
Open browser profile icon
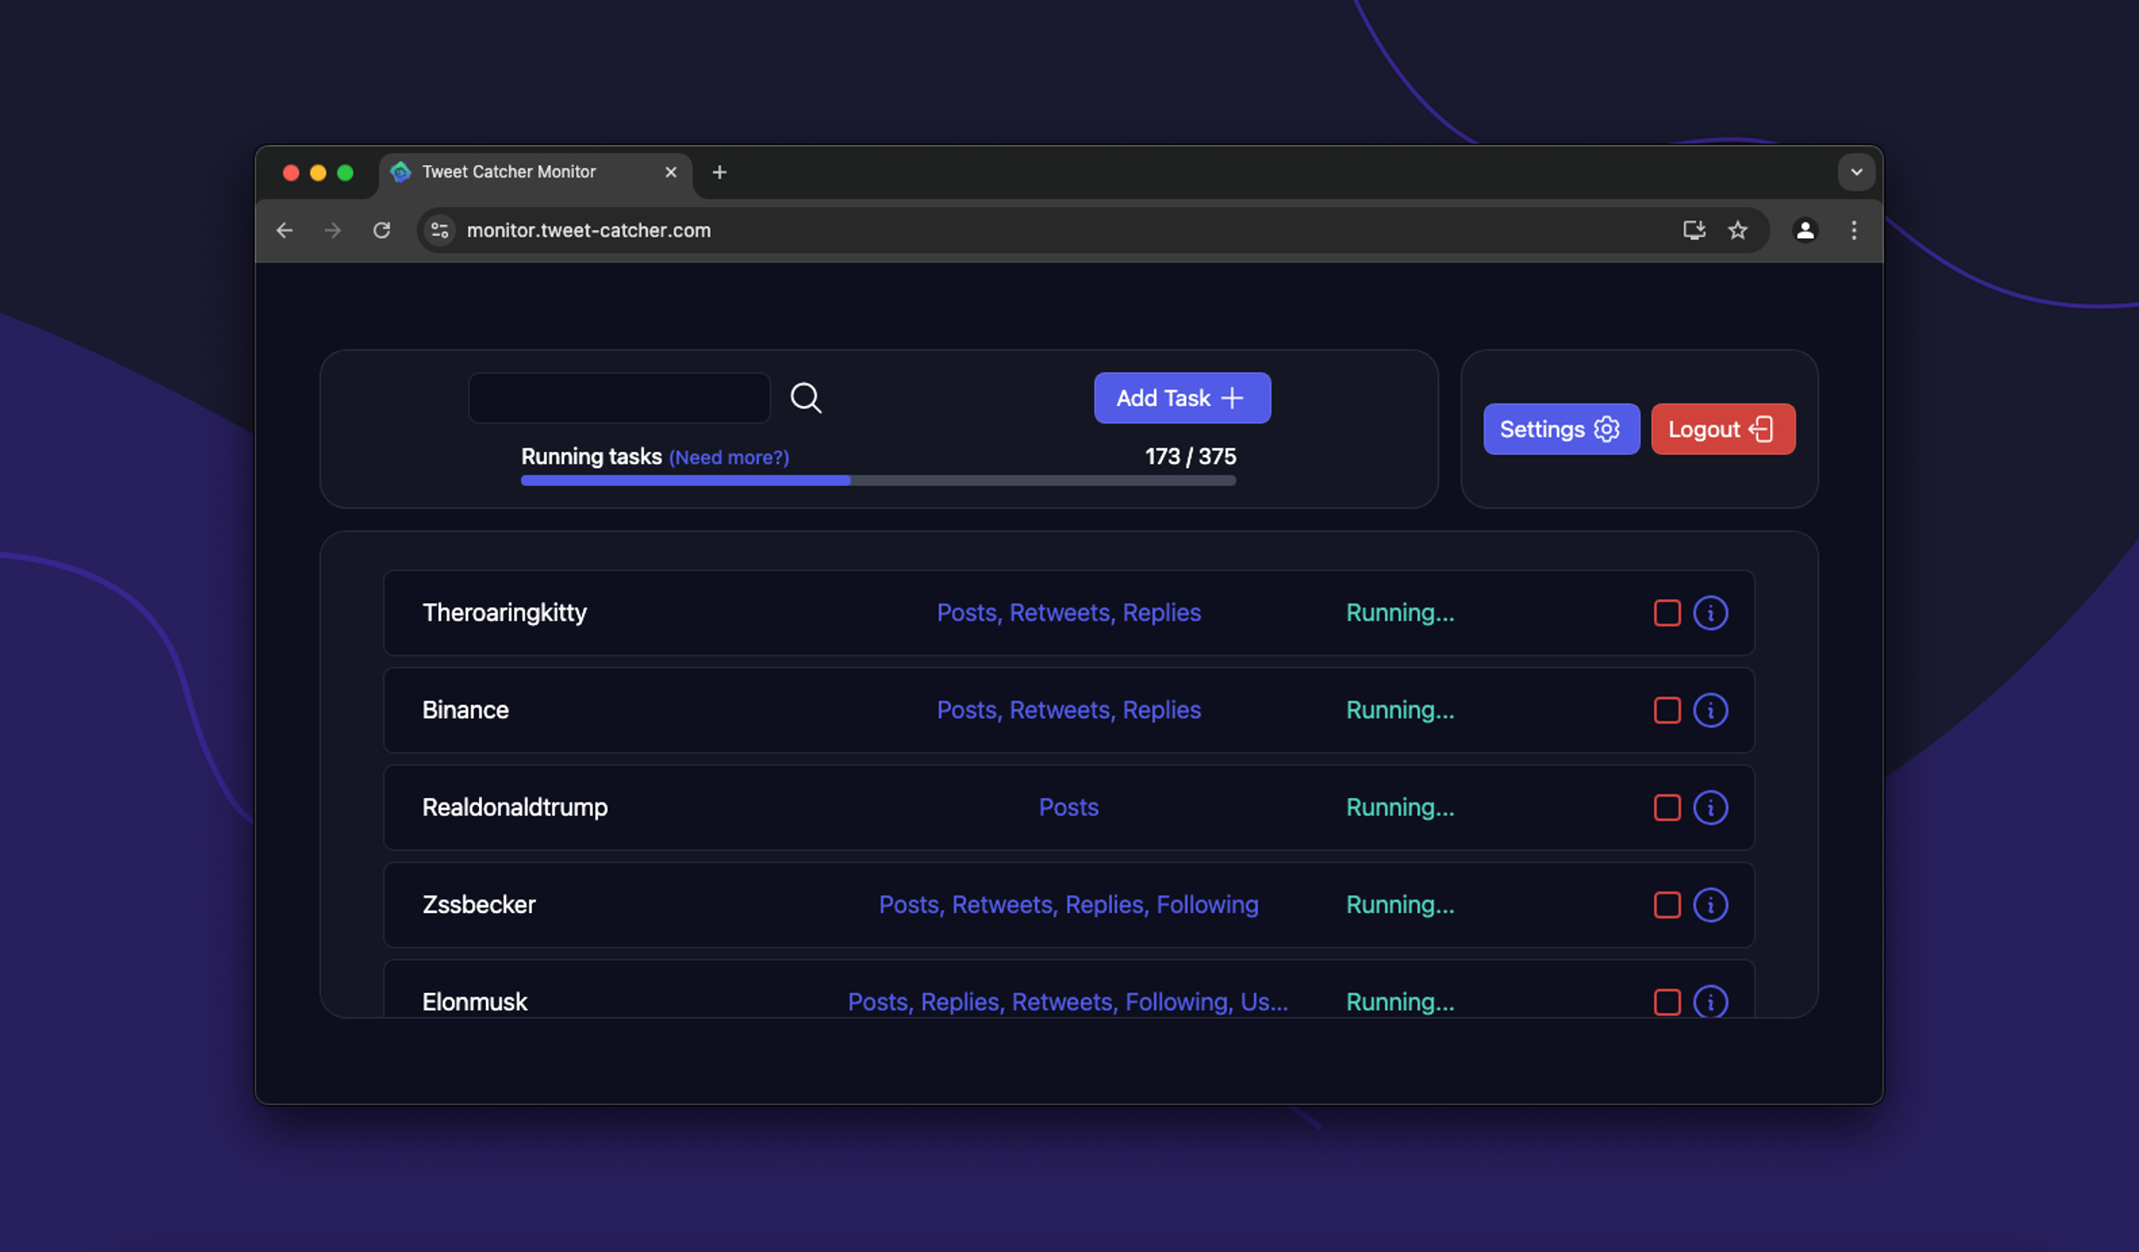(1805, 230)
